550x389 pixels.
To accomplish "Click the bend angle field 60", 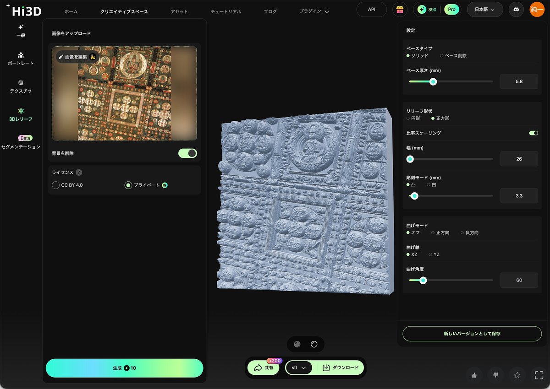I will (519, 280).
